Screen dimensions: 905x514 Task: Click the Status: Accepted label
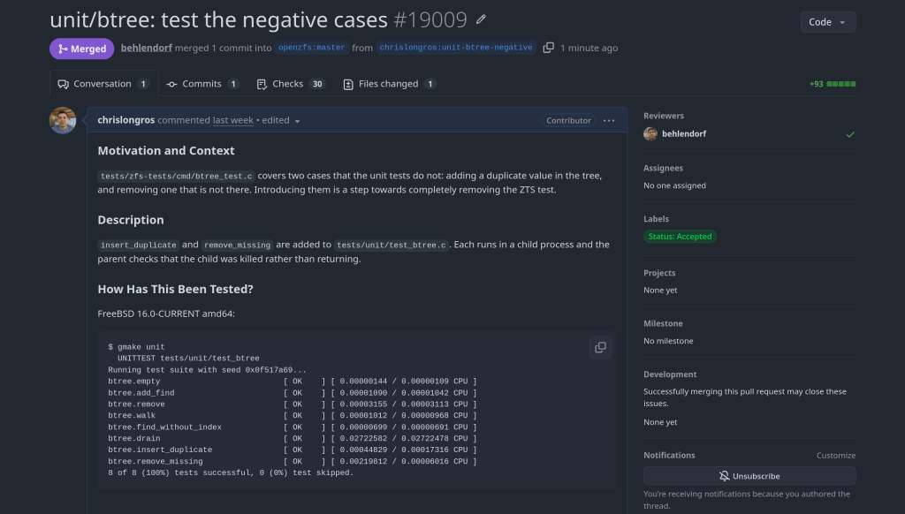(x=680, y=237)
